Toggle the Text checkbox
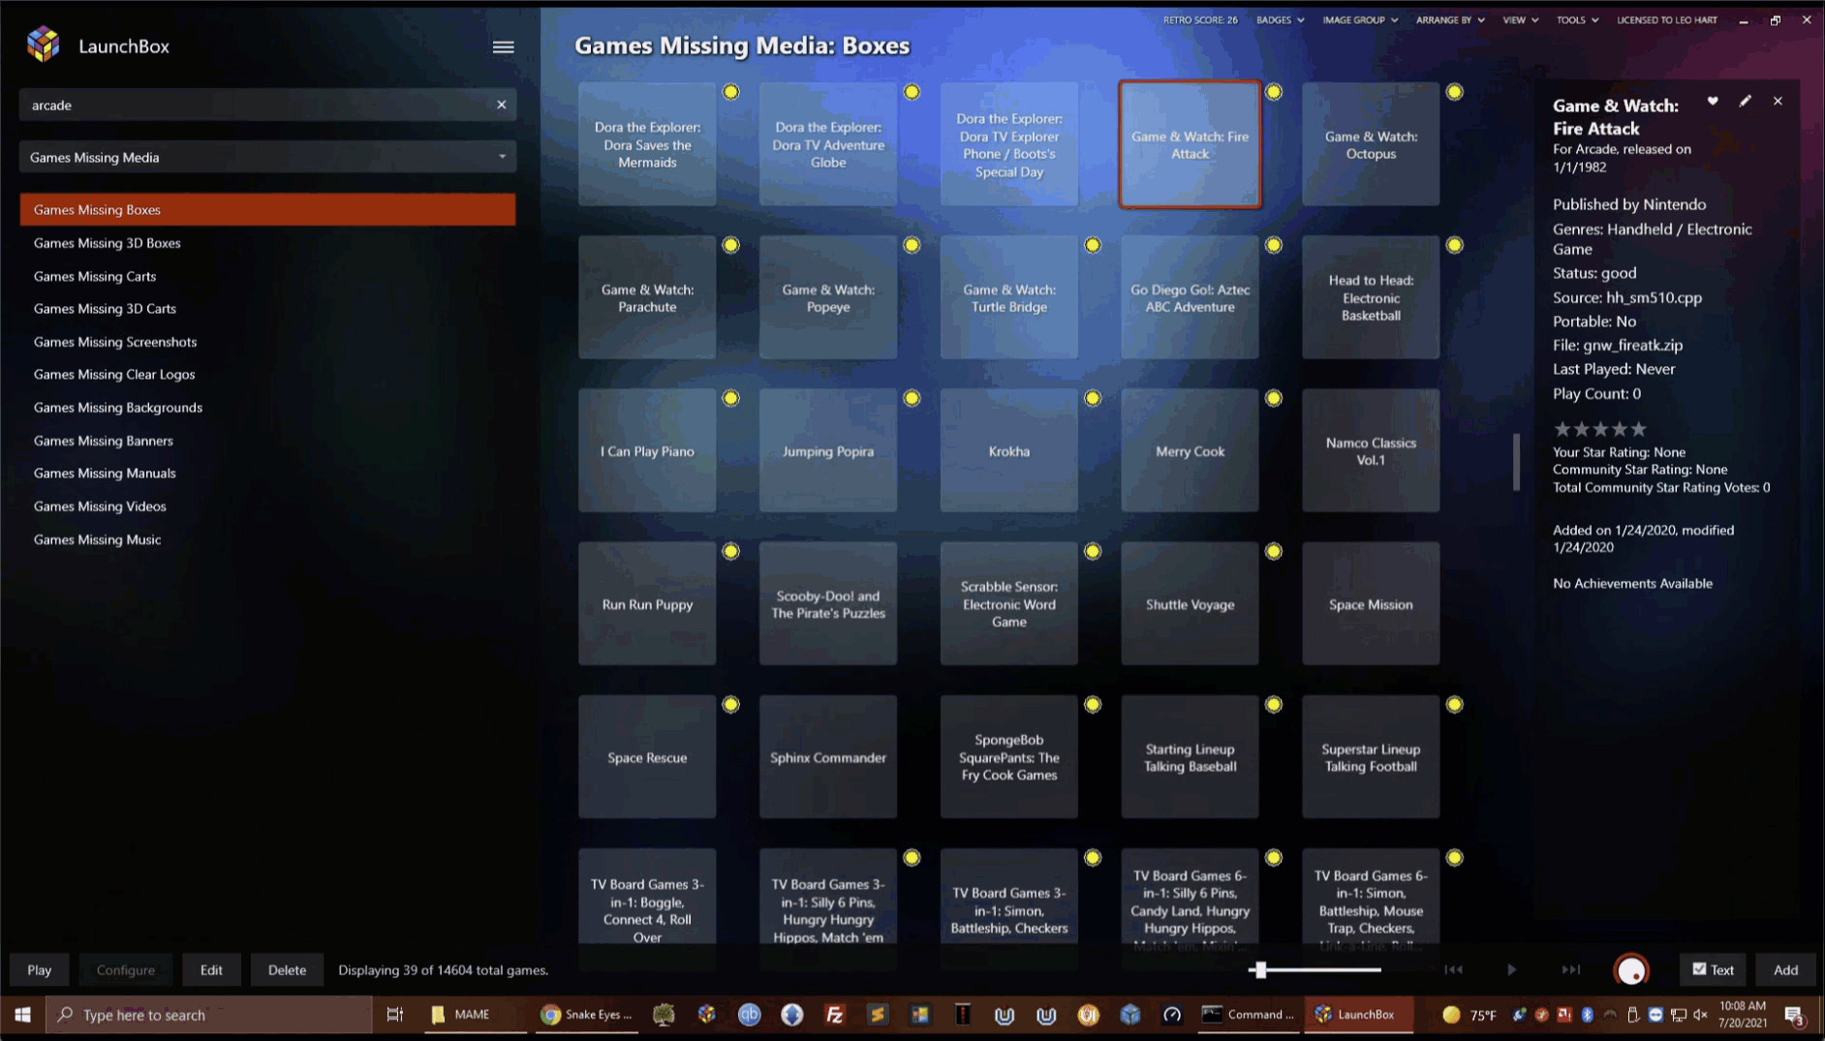1825x1041 pixels. click(1699, 968)
